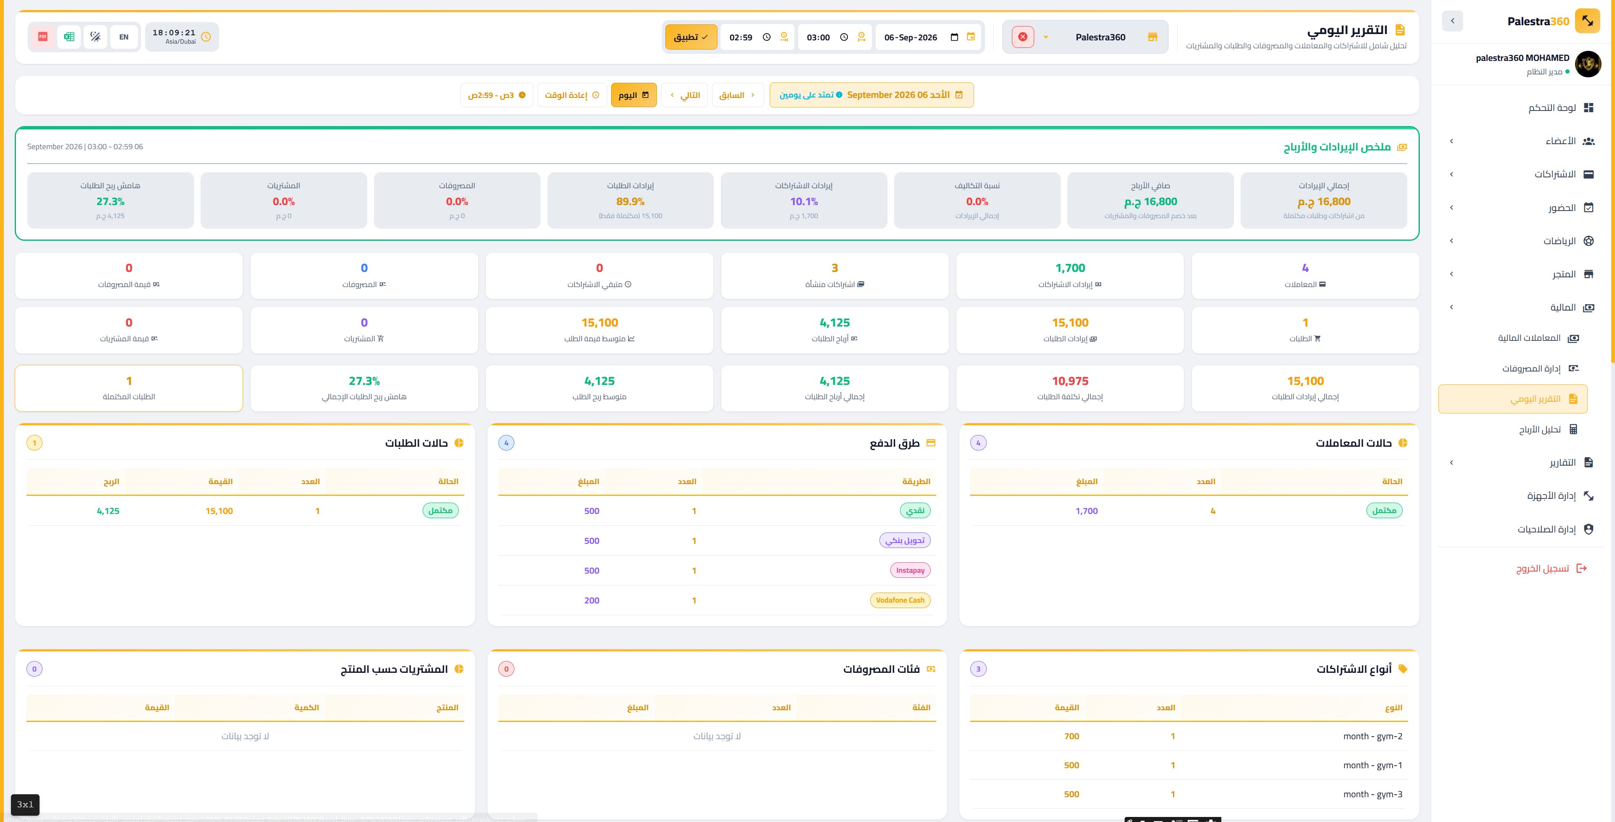Click the Instapay payment method badge
Viewport: 1615px width, 822px height.
pos(910,570)
